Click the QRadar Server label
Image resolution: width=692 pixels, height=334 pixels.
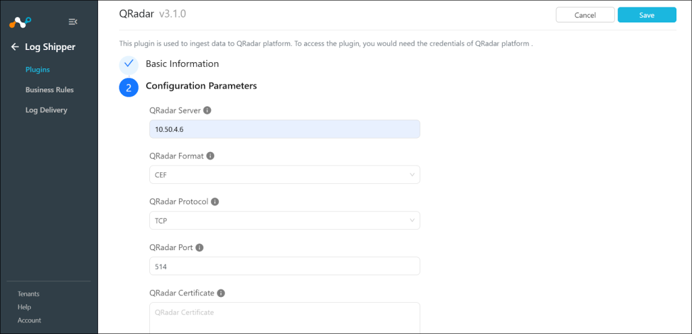[x=175, y=110]
